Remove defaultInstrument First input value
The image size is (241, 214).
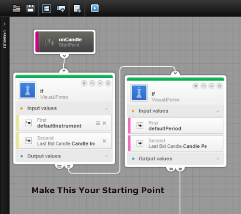104,123
